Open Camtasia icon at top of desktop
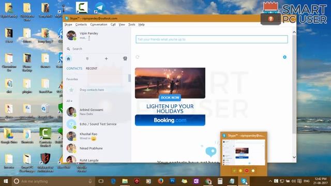This screenshot has width=331, height=186. click(82, 8)
